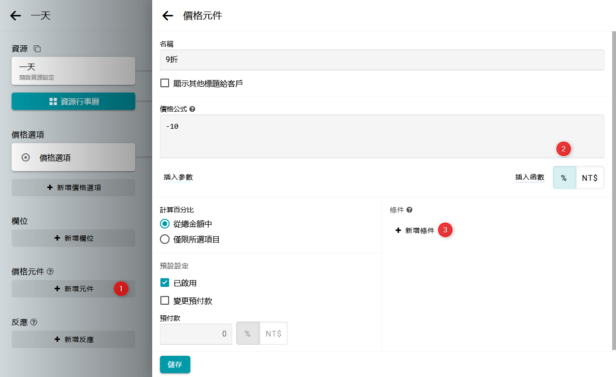This screenshot has height=377, width=616.
Task: Click help icon beside 條件 label
Action: tap(409, 210)
